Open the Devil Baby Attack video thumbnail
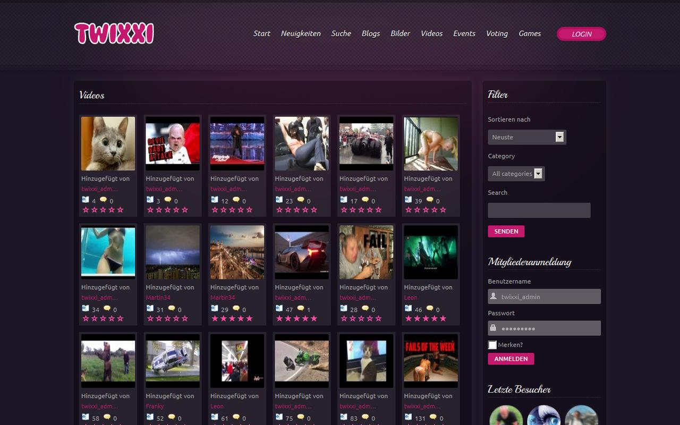 (x=173, y=144)
